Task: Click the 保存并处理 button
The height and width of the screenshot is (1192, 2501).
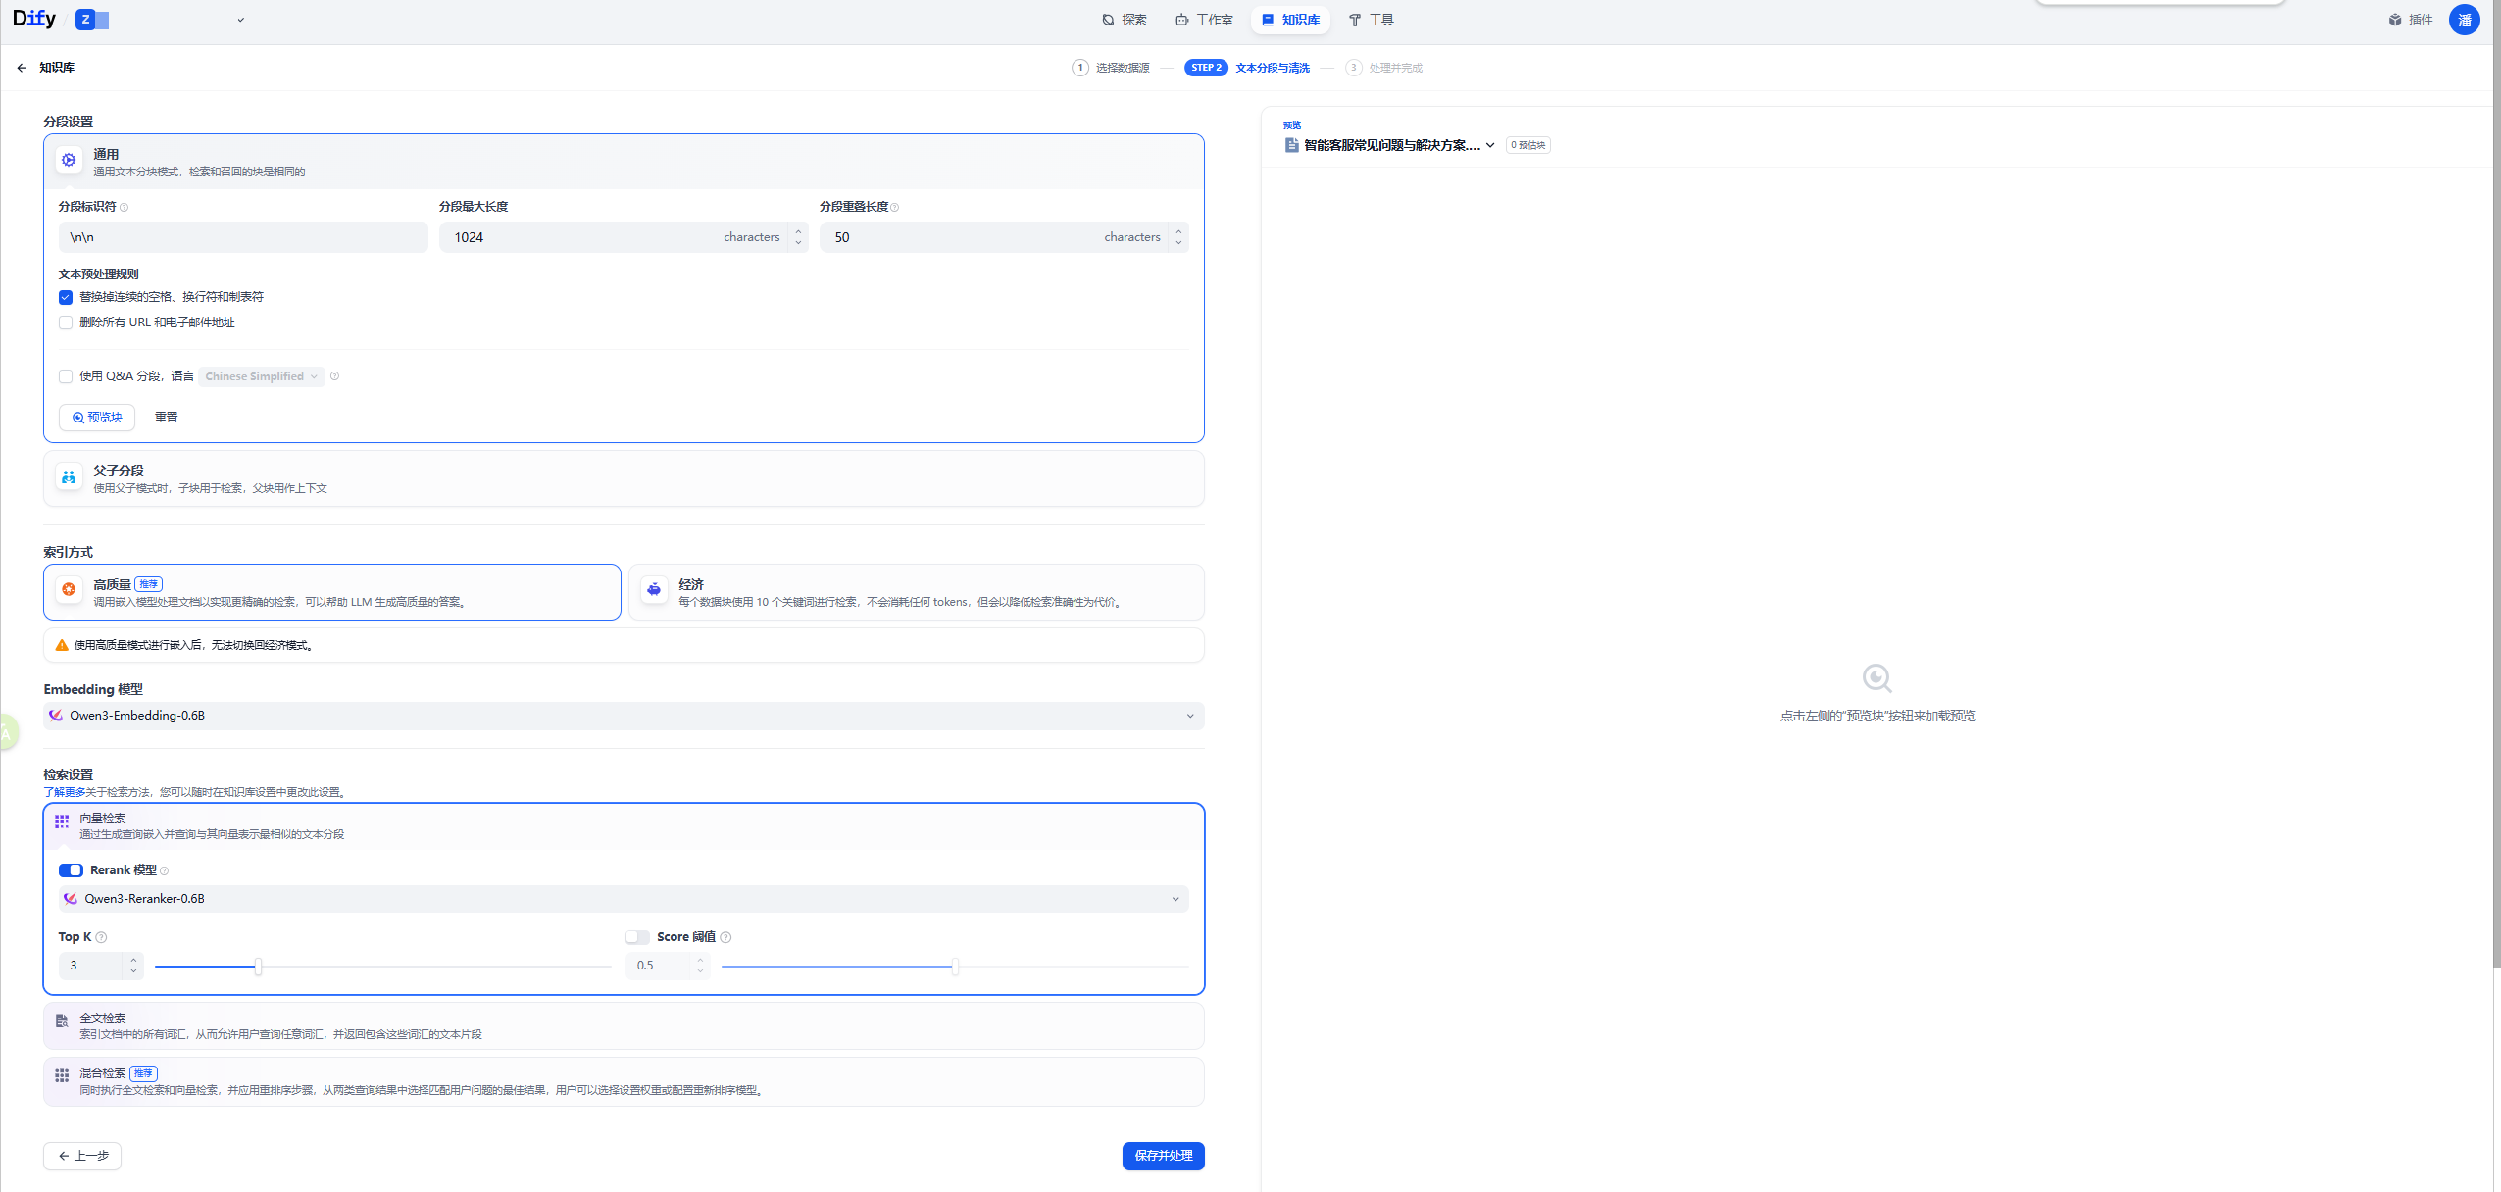Action: pyautogui.click(x=1163, y=1156)
